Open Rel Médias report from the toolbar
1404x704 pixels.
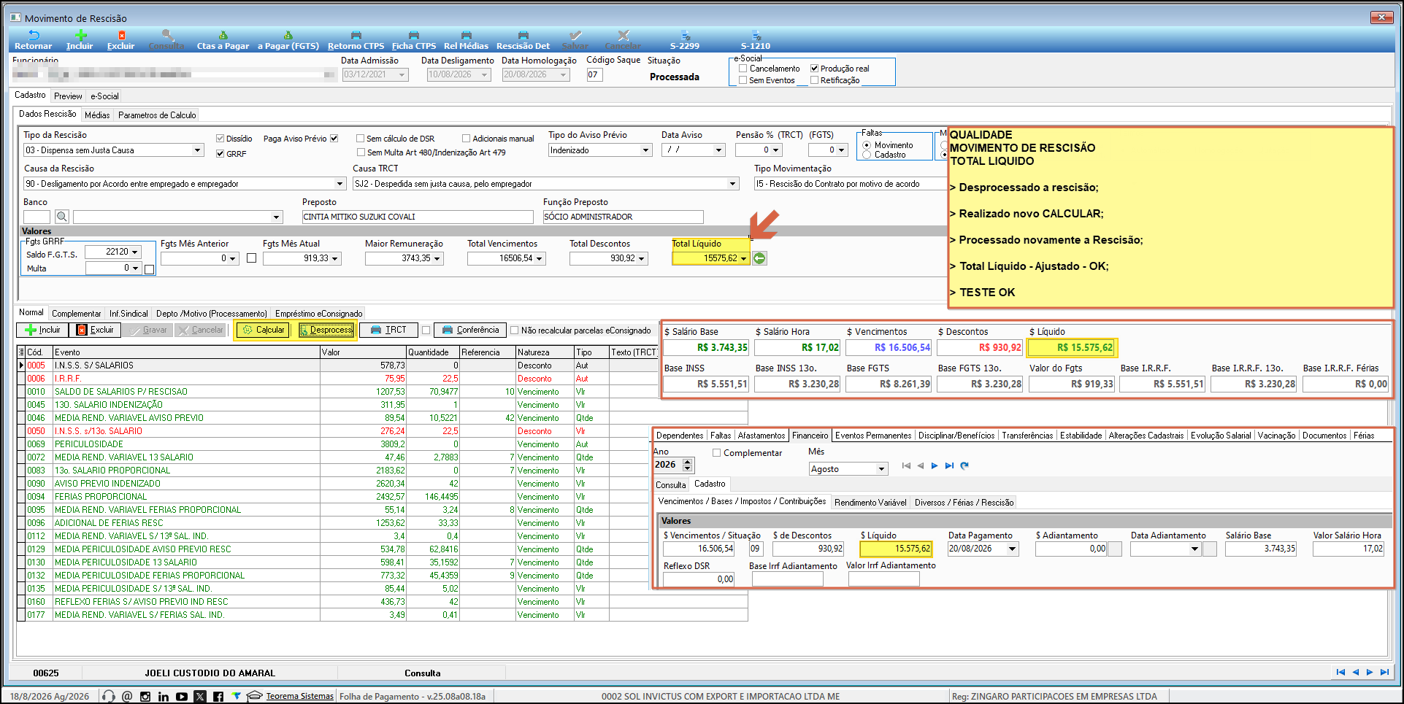[466, 40]
